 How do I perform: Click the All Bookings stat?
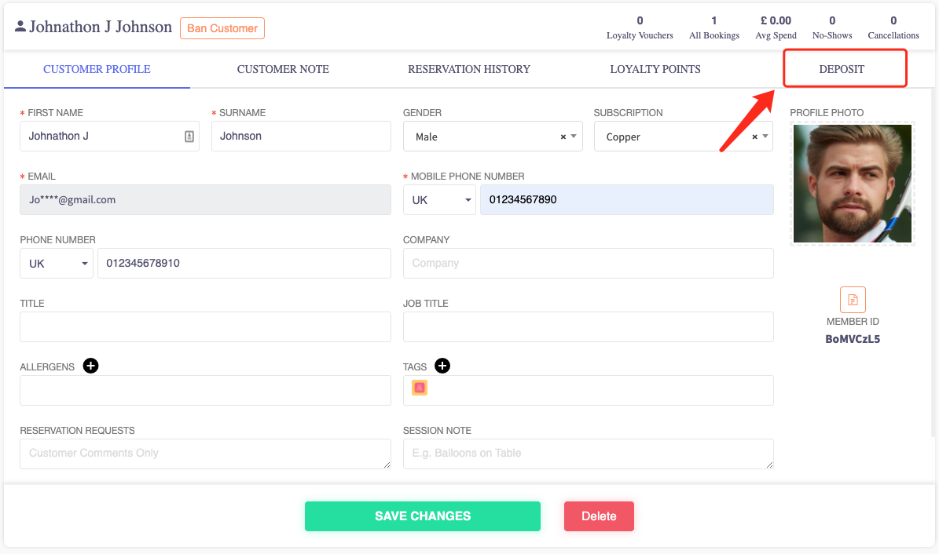(x=713, y=27)
